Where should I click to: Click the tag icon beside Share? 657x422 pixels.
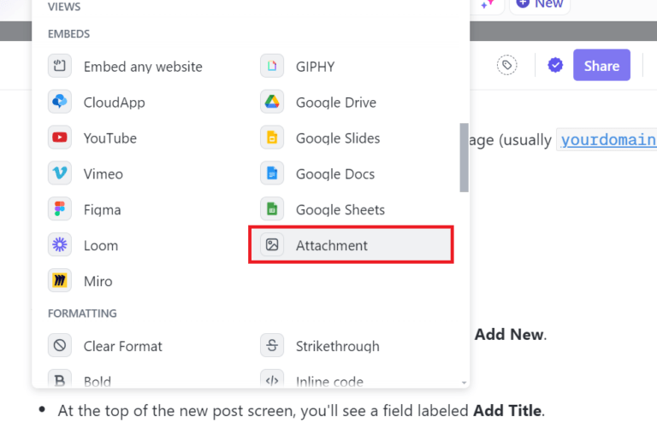pyautogui.click(x=507, y=66)
